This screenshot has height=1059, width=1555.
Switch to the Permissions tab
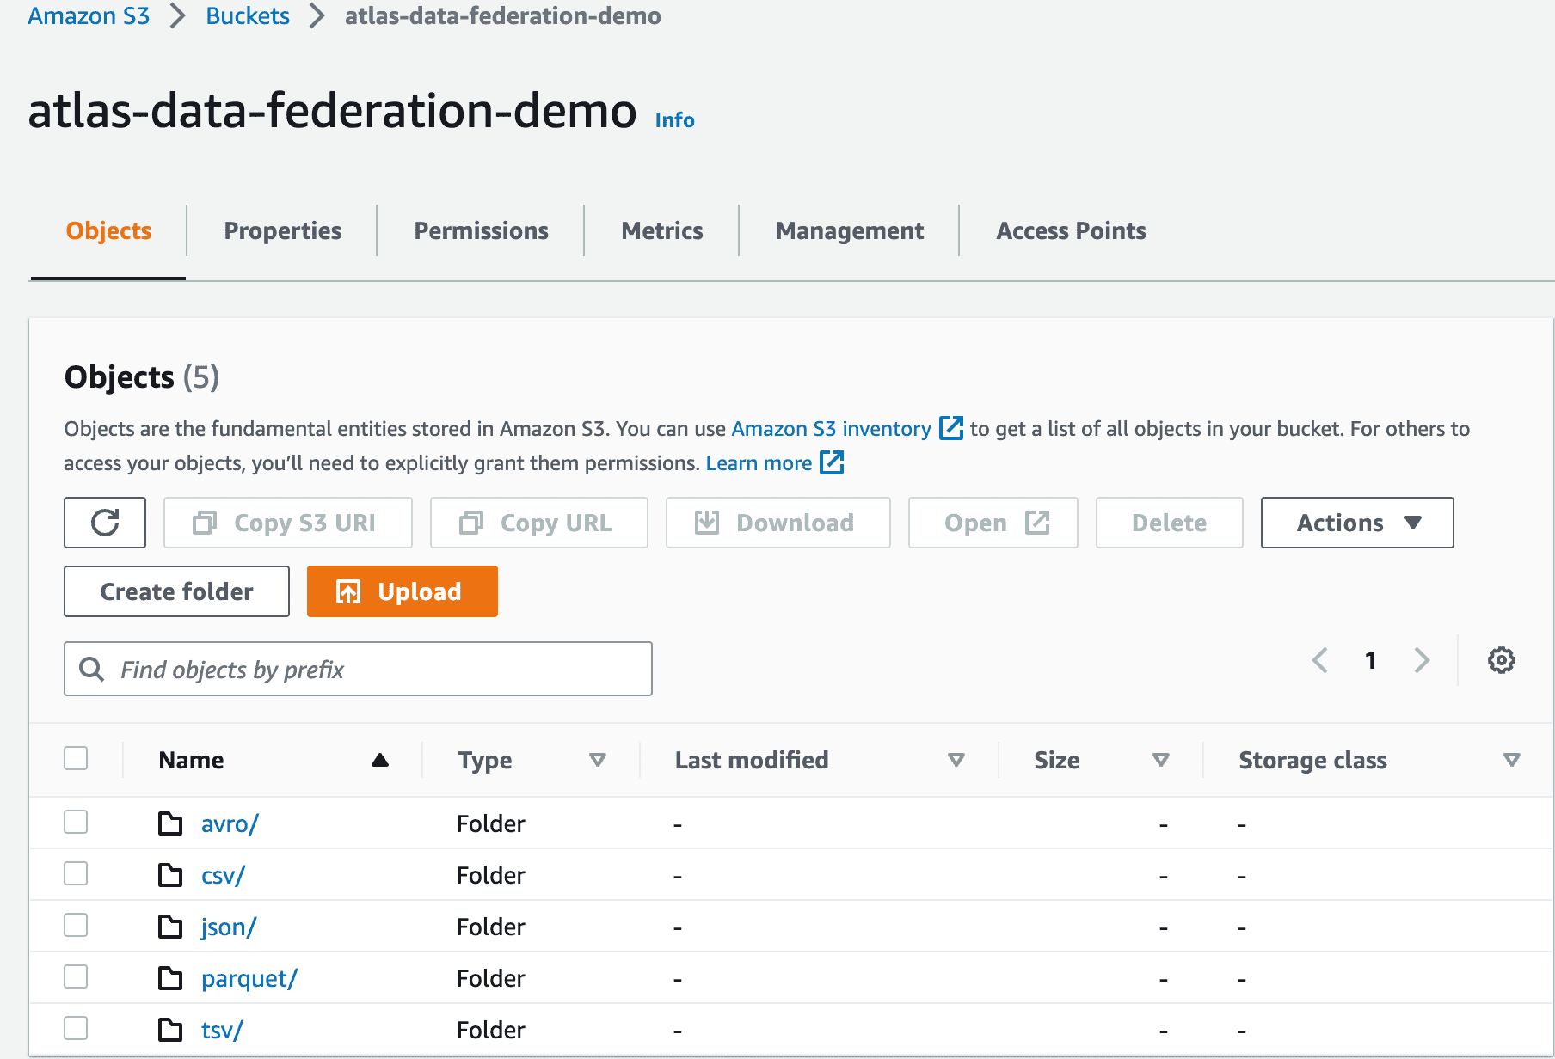[x=481, y=230]
